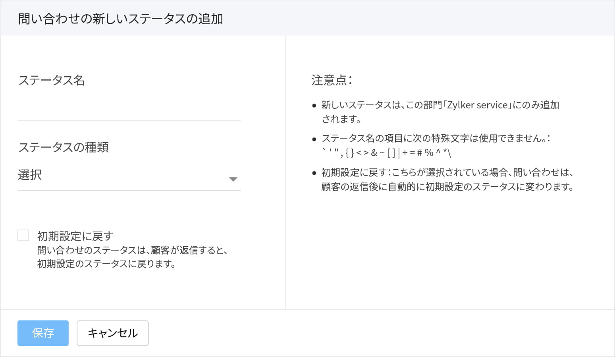Enable the 初期設定に戻す checkbox
The width and height of the screenshot is (615, 357).
23,235
